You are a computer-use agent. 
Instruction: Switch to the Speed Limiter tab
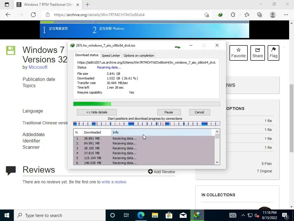[111, 56]
